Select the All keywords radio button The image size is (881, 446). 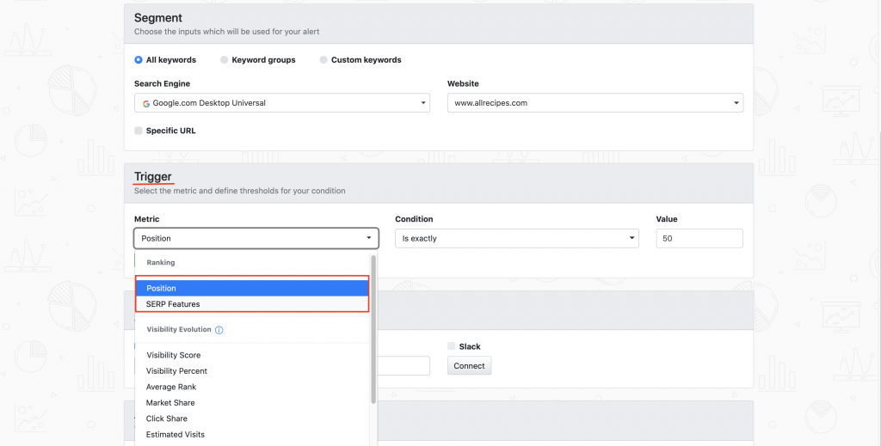[139, 60]
